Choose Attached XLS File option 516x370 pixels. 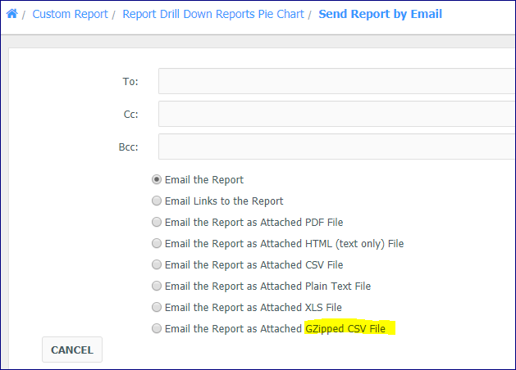pos(157,307)
